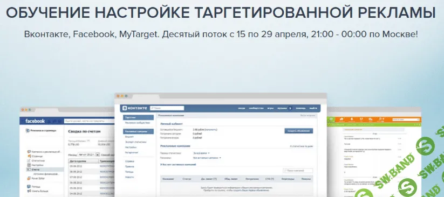Select Счета in the Facebook sidebar
The height and width of the screenshot is (197, 444).
(x=44, y=170)
